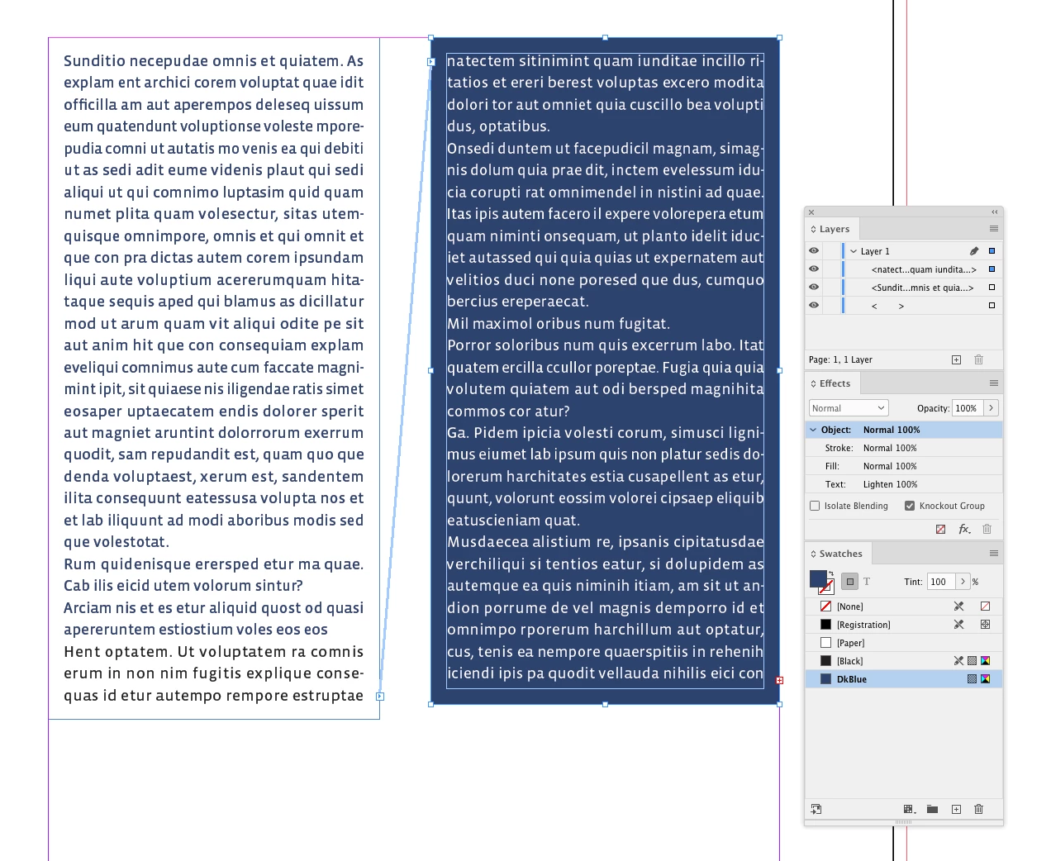
Task: Click the Fill color box in Swatches
Action: pos(818,578)
